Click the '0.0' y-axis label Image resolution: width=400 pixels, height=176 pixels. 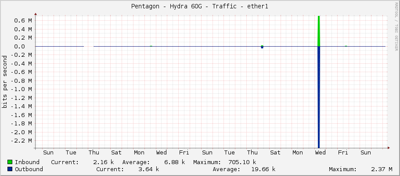19,46
